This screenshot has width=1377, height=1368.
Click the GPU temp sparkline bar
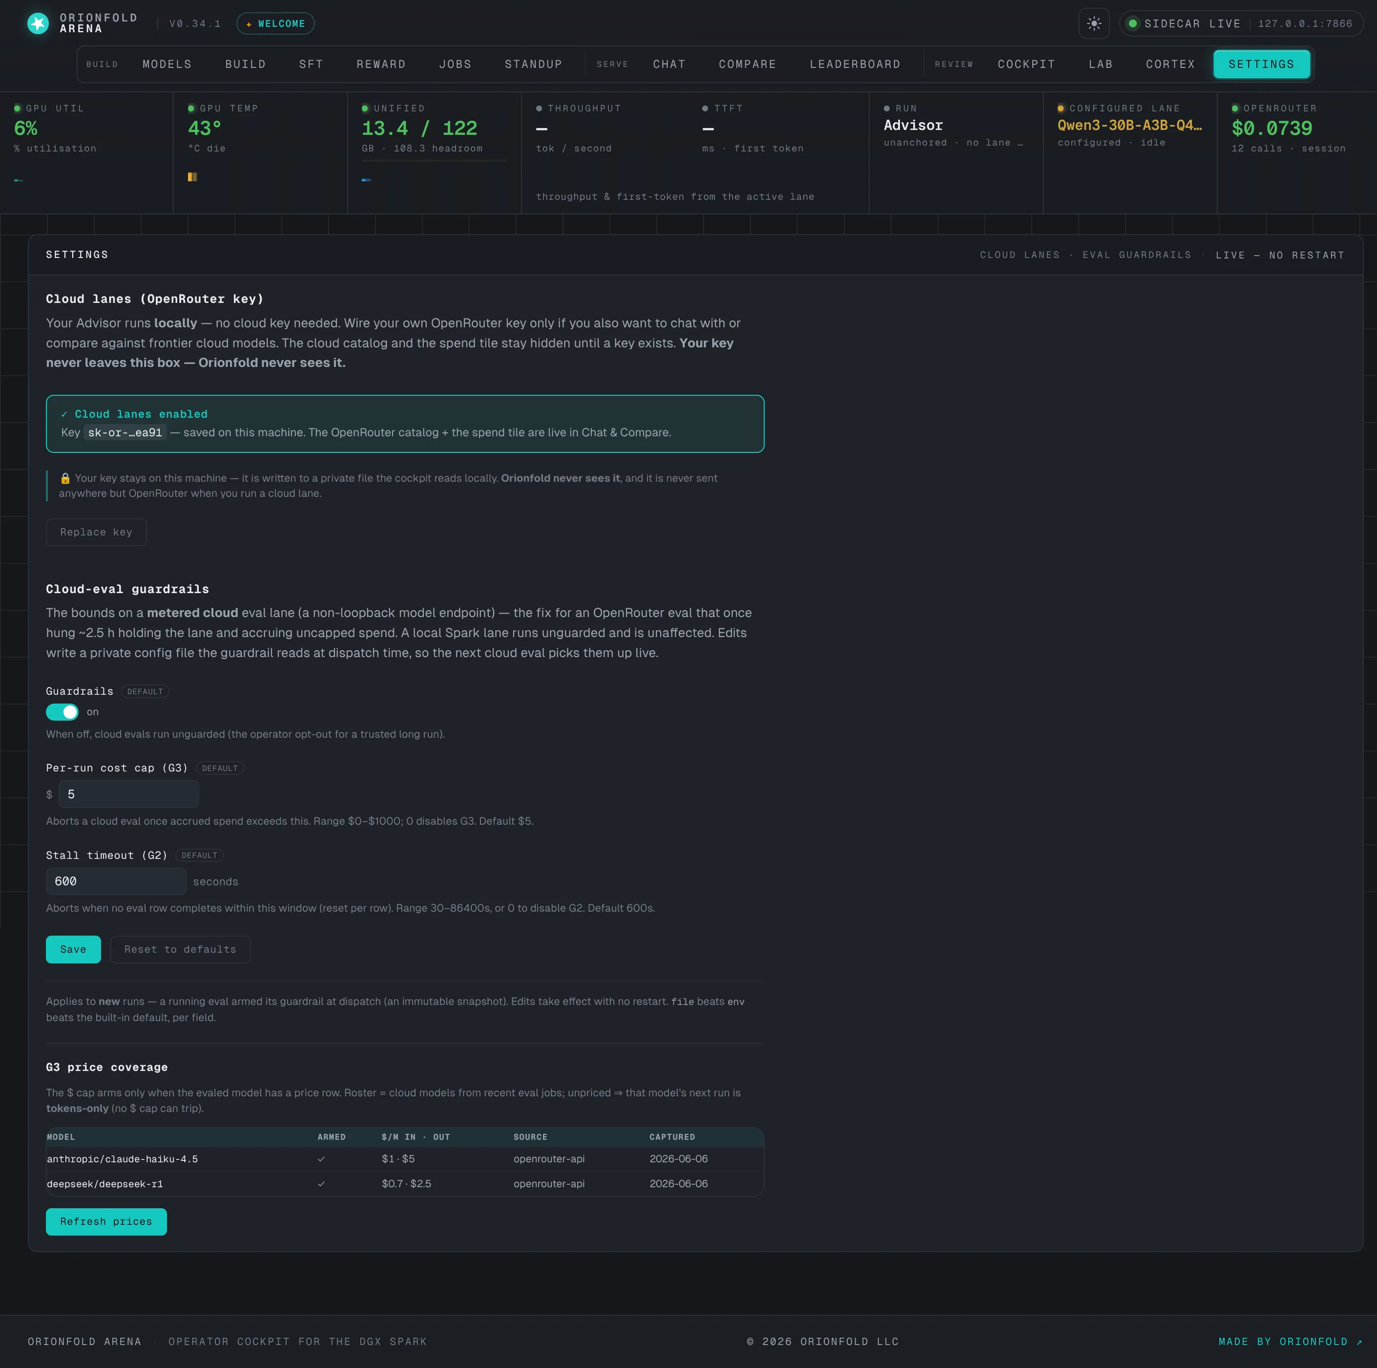192,176
